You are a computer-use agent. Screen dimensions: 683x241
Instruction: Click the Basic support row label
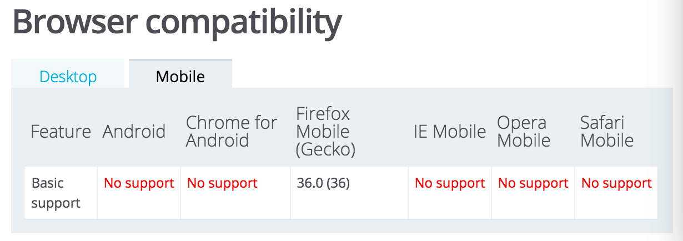[x=56, y=193]
